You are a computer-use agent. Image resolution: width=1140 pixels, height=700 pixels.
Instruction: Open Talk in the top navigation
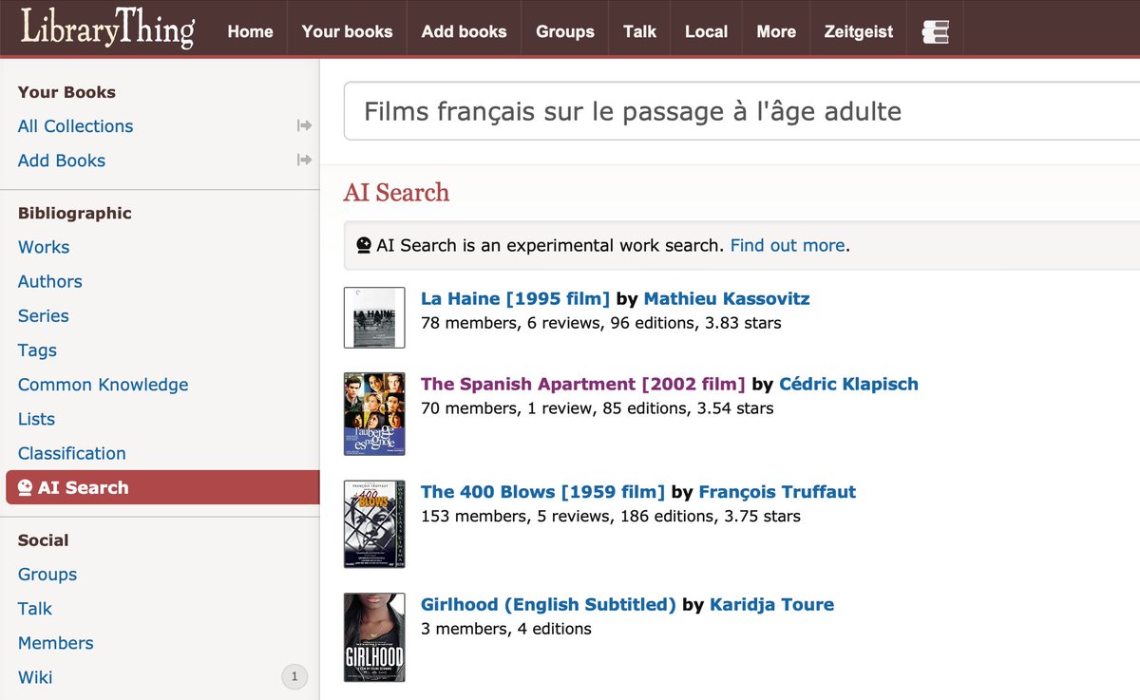click(x=640, y=31)
